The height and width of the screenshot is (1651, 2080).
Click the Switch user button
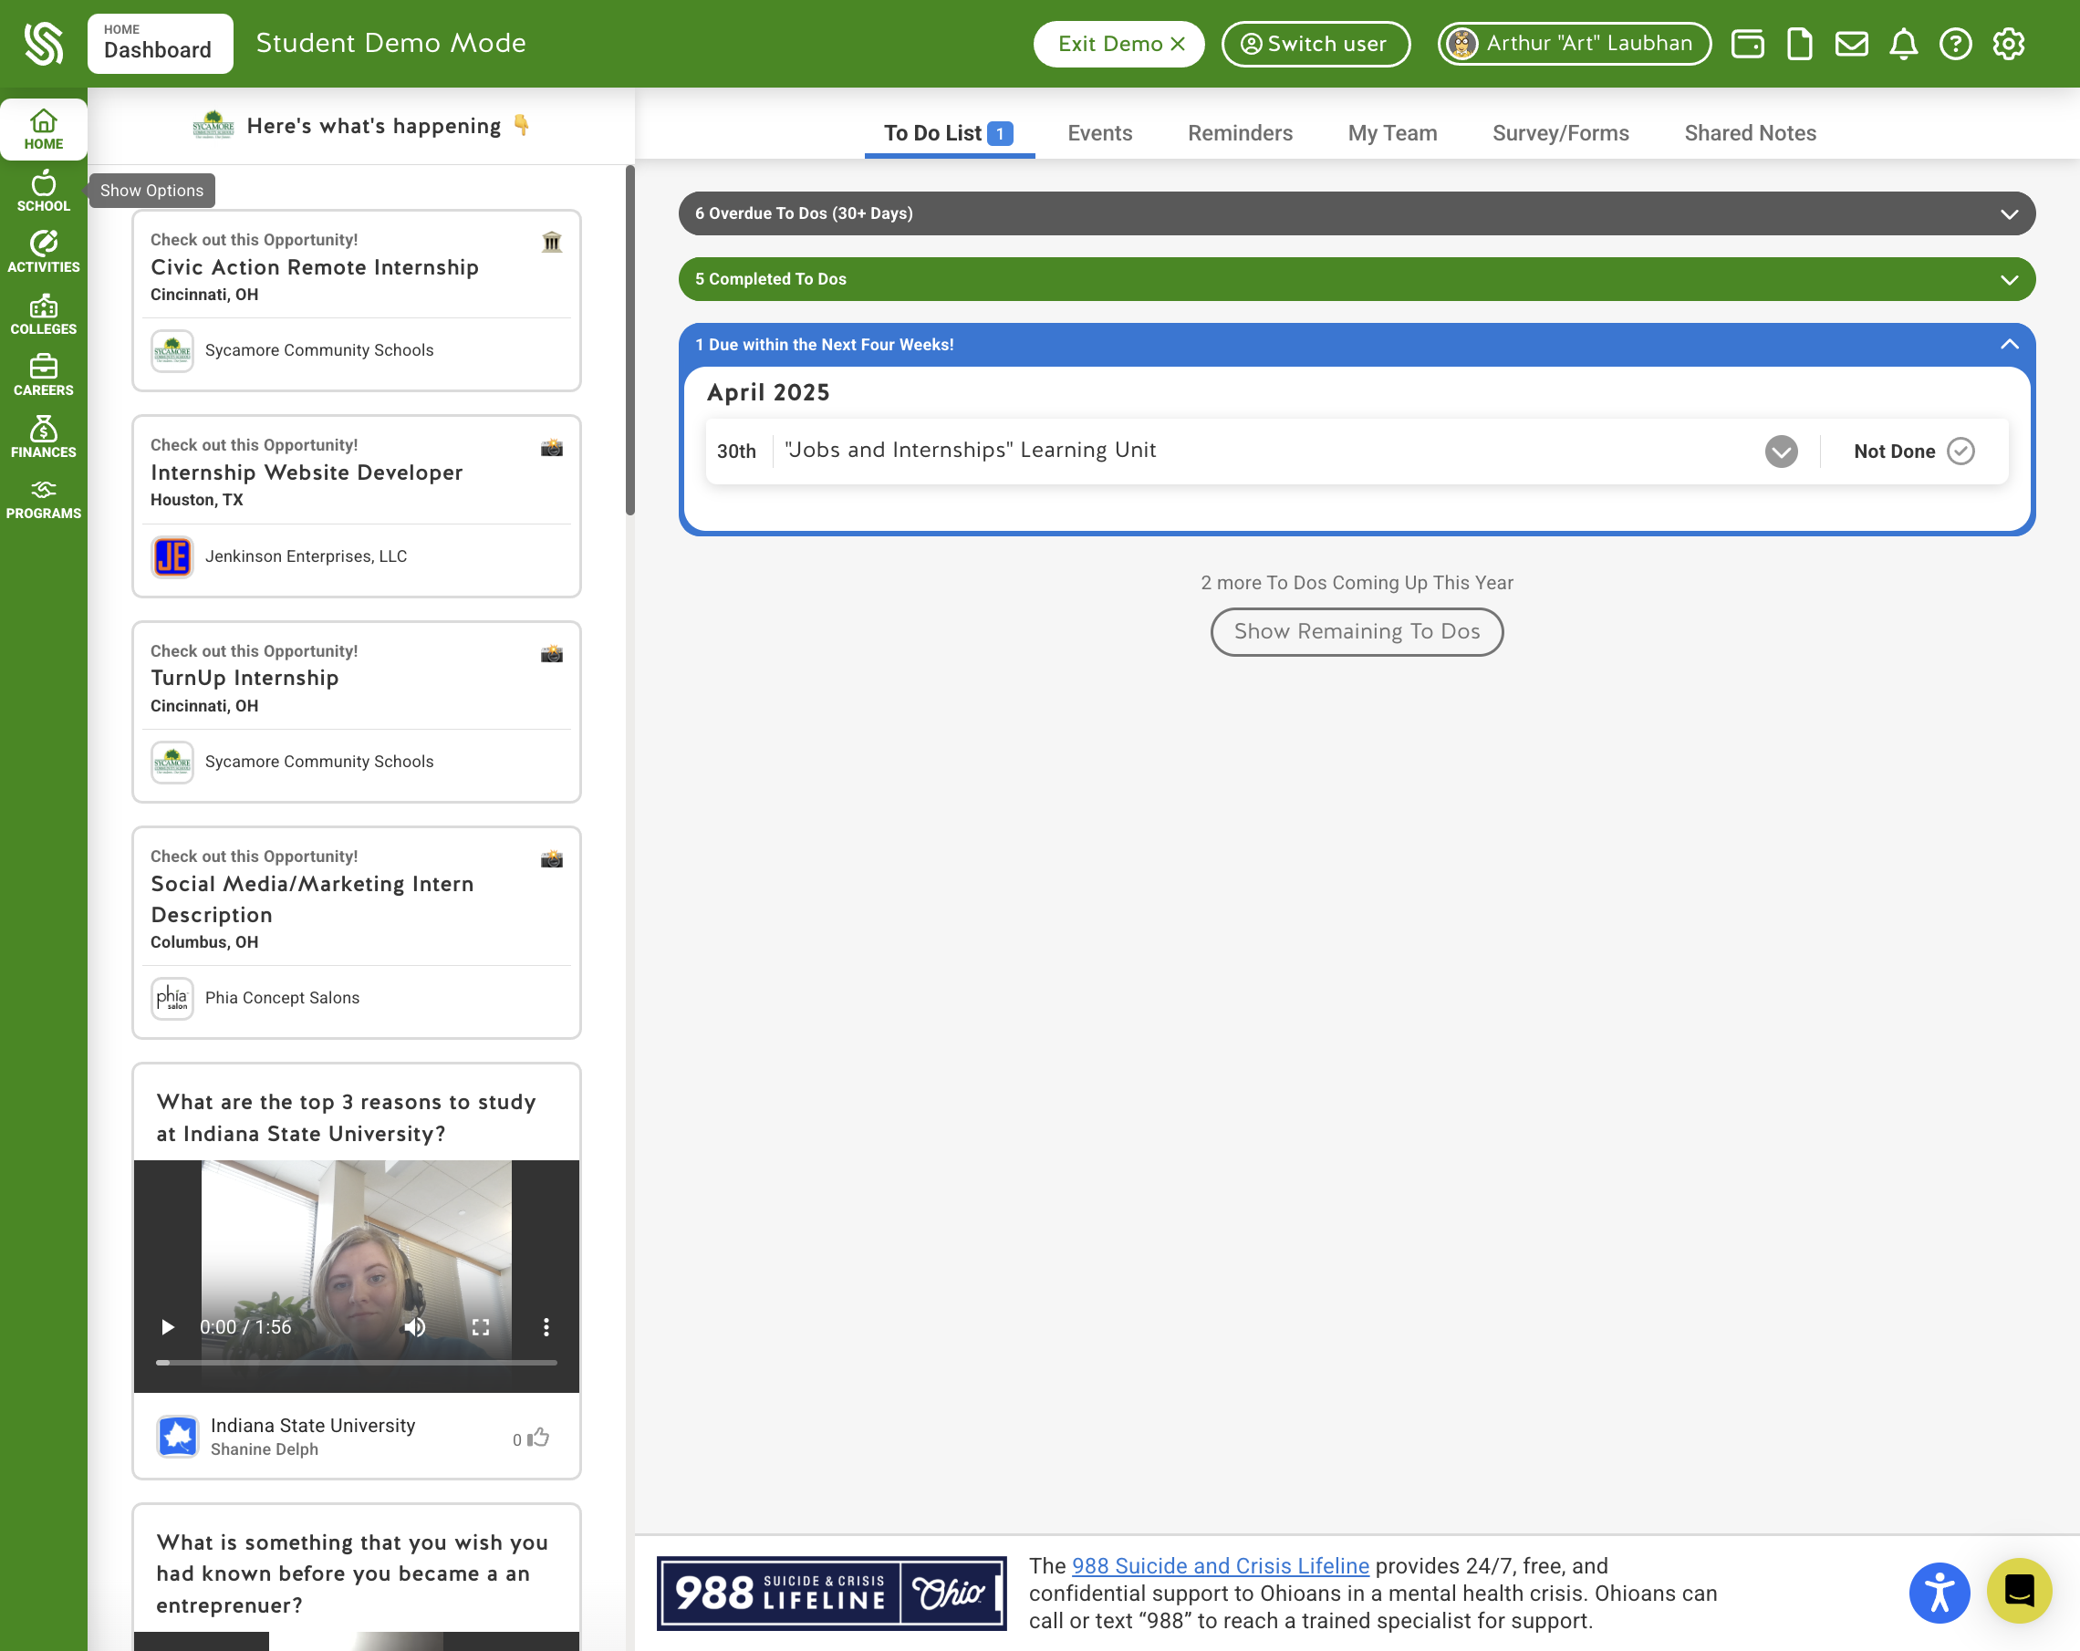coord(1315,44)
